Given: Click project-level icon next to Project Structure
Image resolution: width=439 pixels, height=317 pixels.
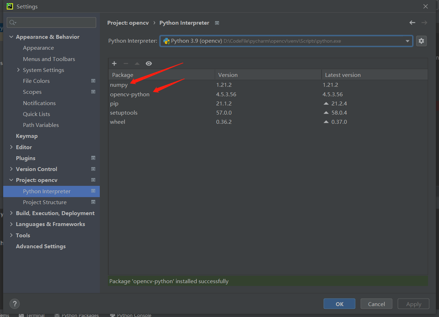Looking at the screenshot, I should point(93,202).
